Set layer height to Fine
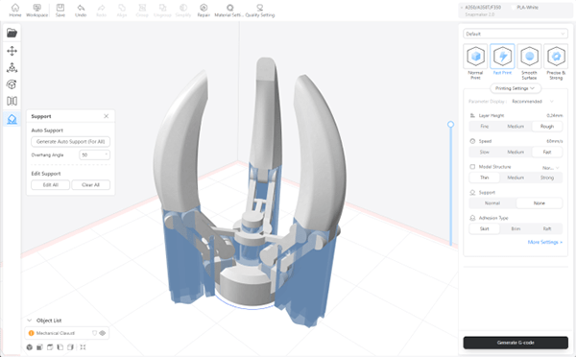This screenshot has width=576, height=357. click(x=485, y=127)
